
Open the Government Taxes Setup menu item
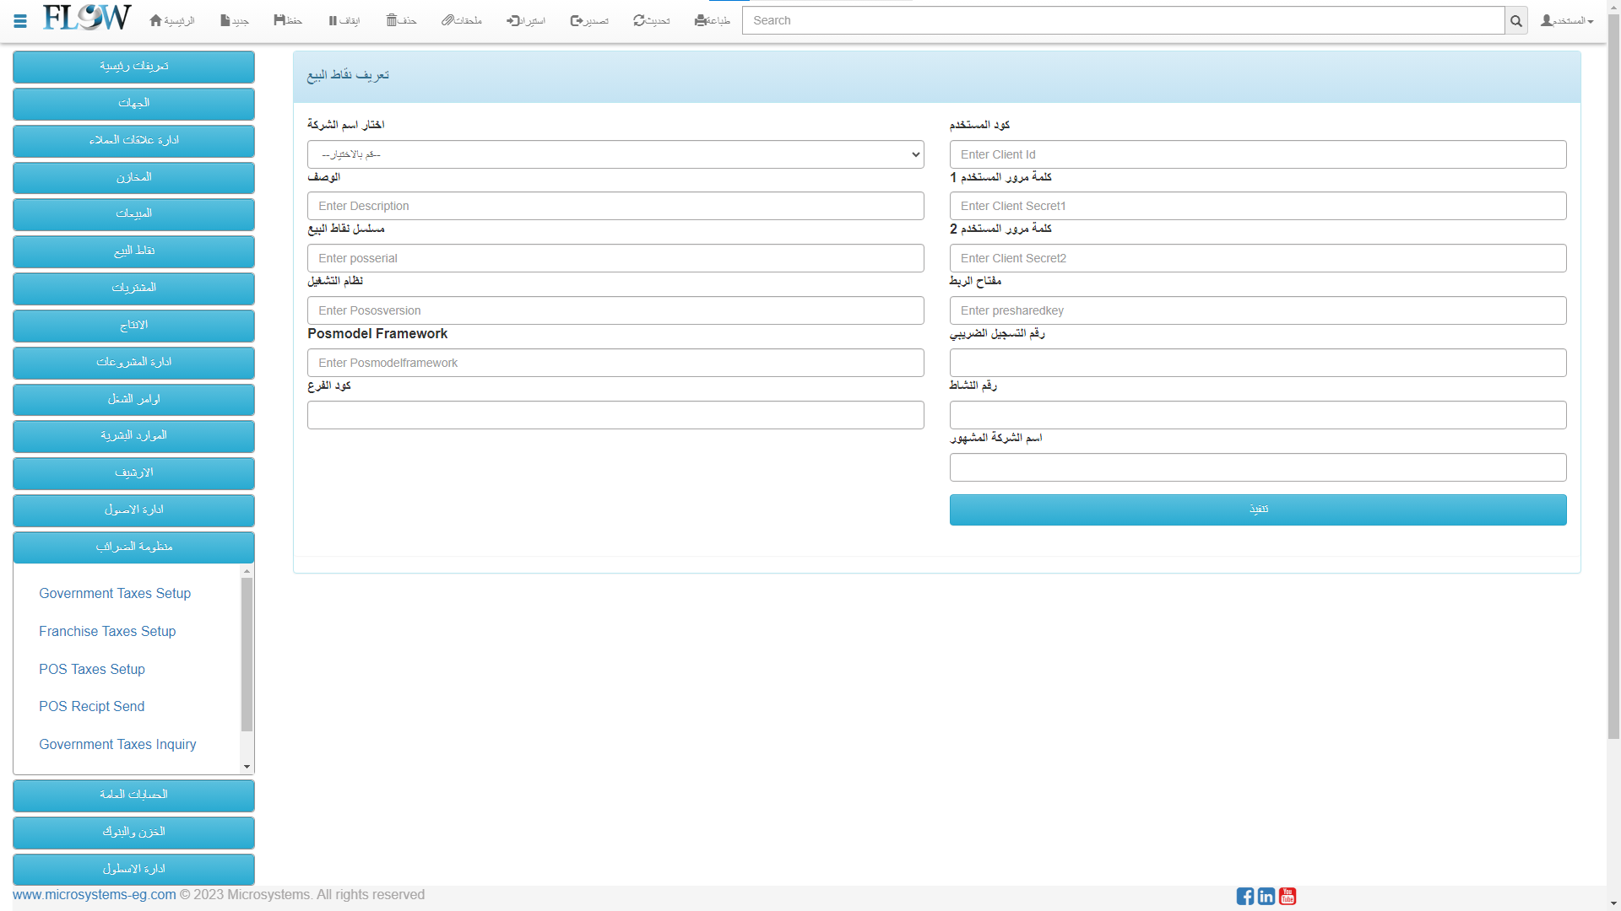[115, 593]
